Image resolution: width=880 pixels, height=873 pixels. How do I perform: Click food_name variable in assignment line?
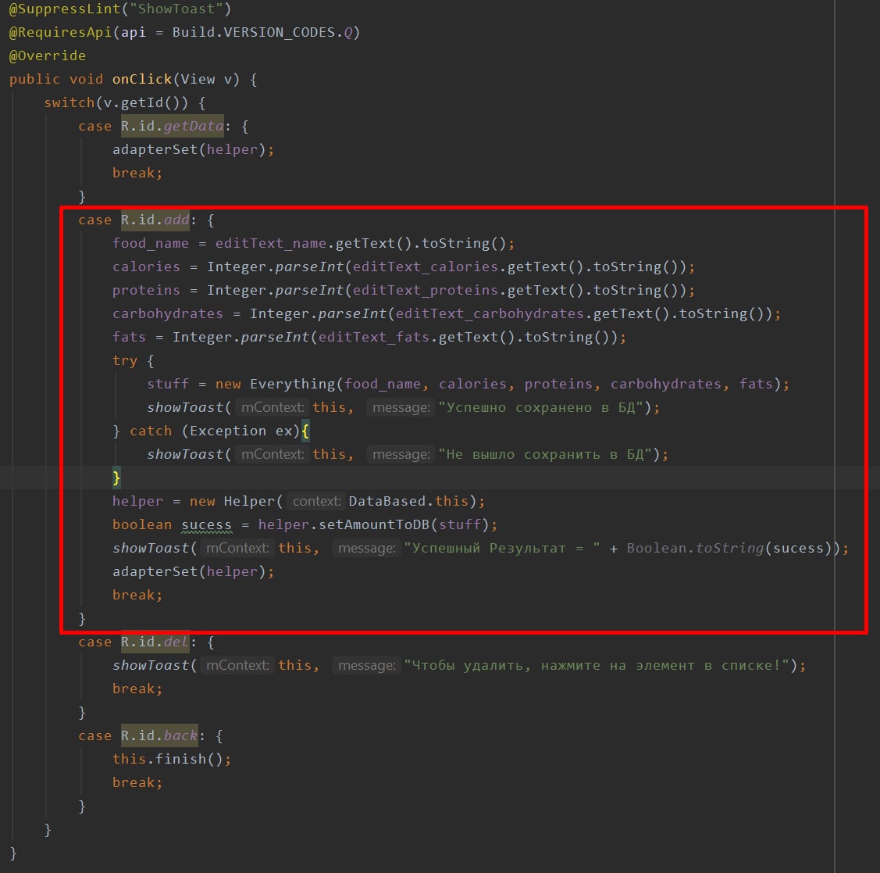151,244
